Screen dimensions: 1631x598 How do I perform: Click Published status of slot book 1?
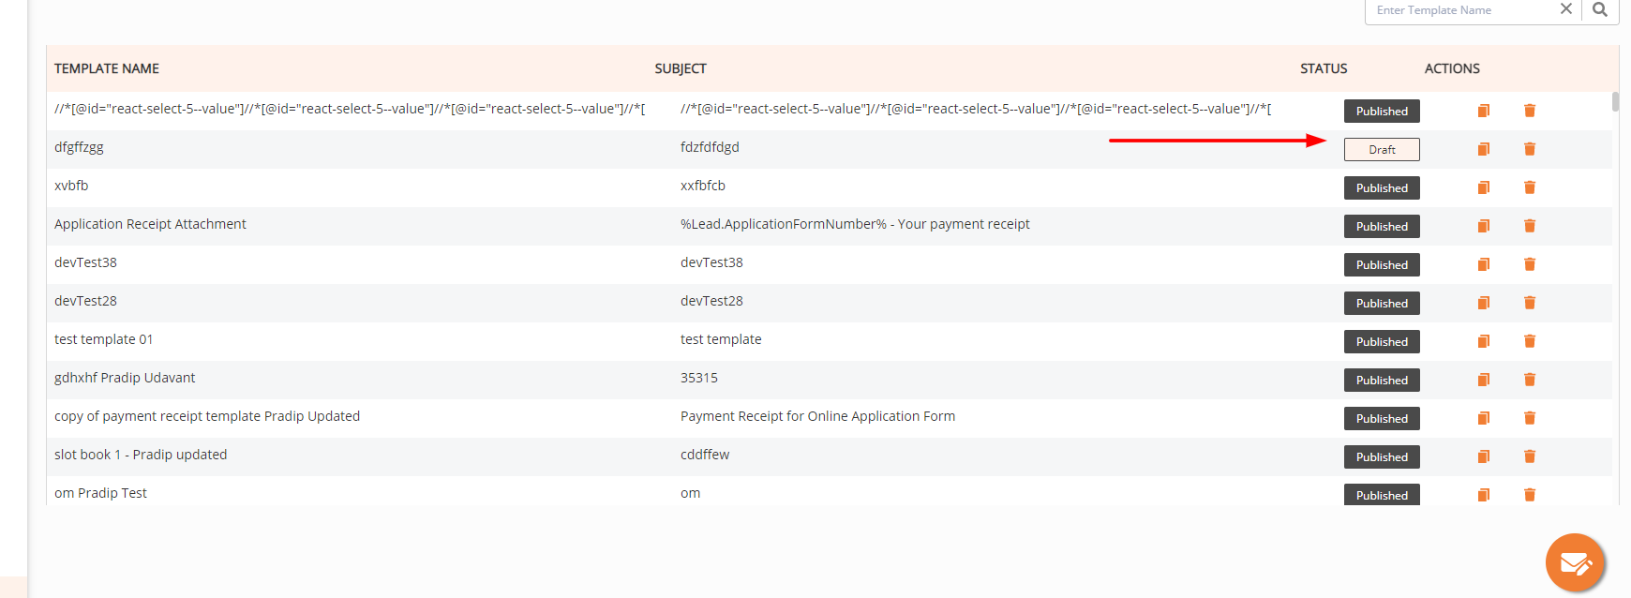click(1382, 456)
